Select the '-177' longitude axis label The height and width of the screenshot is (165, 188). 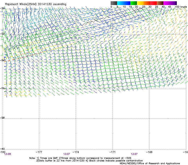[39, 152]
